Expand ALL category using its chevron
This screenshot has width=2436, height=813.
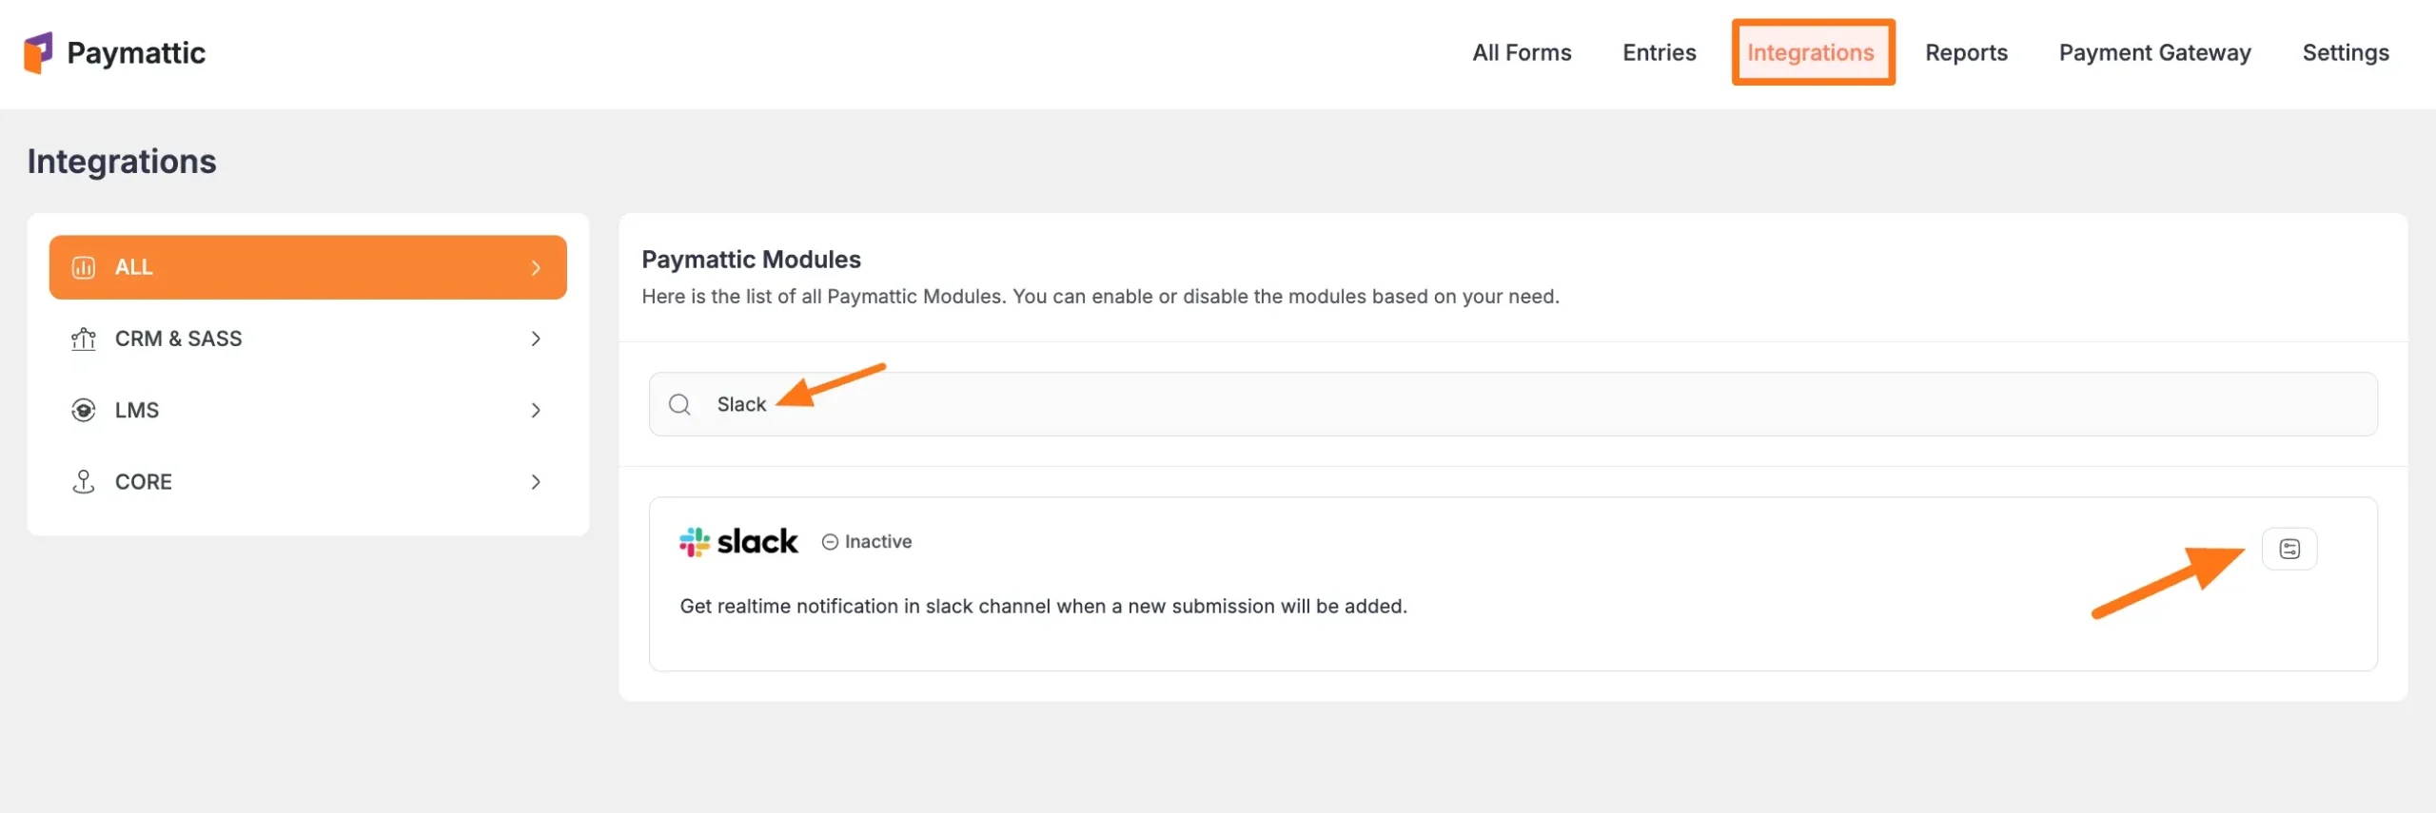pos(536,268)
